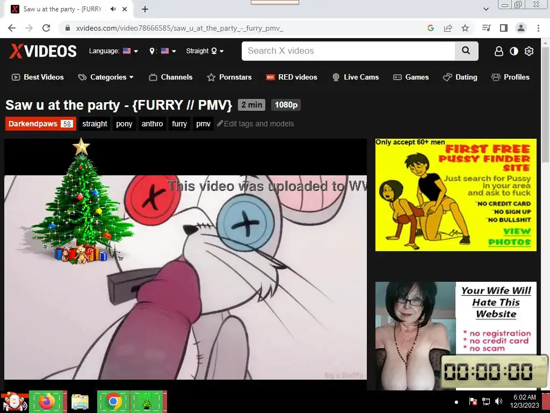
Task: Open the taskbar clock showing 6:02 AM
Action: click(524, 401)
